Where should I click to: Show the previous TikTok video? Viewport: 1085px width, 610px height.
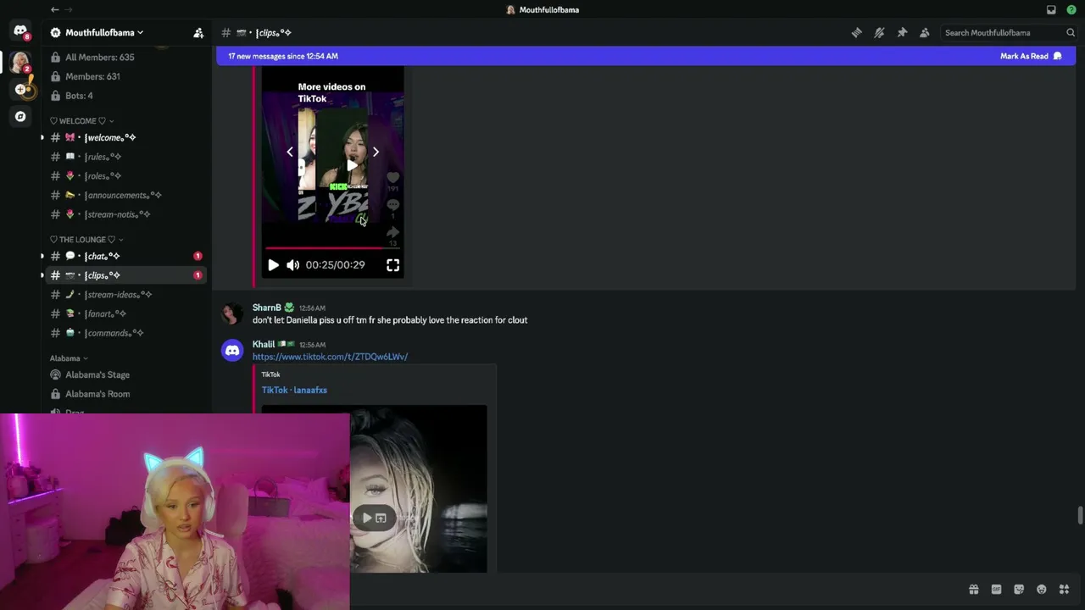(290, 152)
